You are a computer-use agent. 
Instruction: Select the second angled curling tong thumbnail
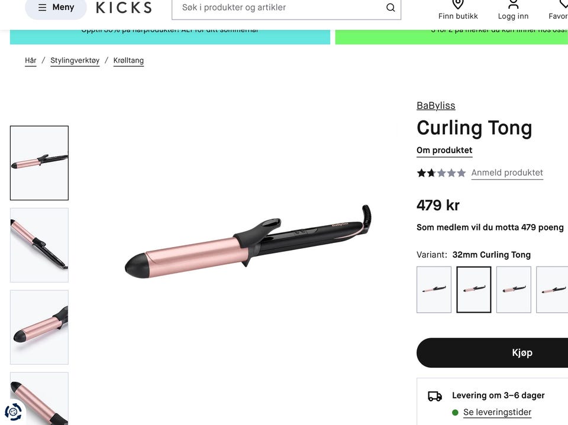[39, 245]
